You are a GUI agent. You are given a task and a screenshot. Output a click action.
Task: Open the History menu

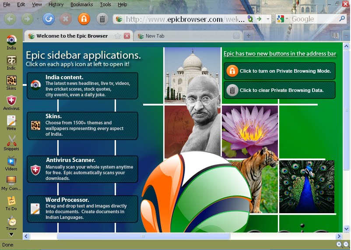pos(56,4)
